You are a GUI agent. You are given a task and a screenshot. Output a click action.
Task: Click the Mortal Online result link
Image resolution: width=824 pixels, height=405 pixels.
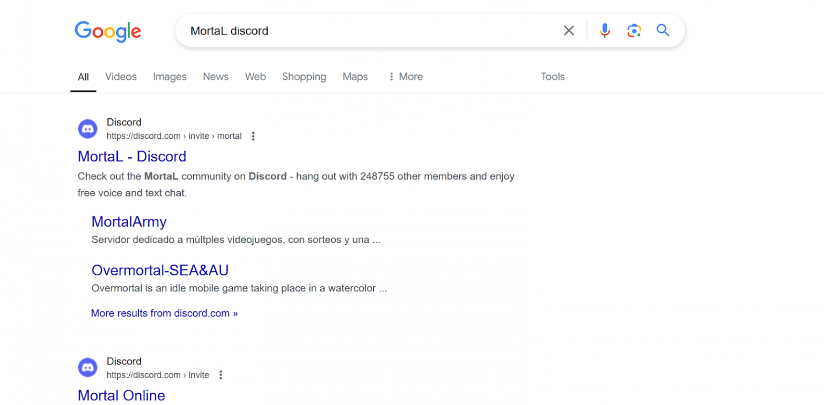[121, 395]
